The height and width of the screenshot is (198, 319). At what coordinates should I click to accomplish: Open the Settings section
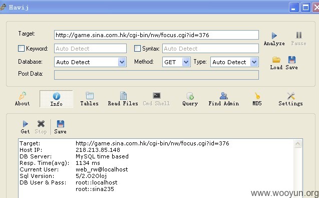(x=291, y=99)
